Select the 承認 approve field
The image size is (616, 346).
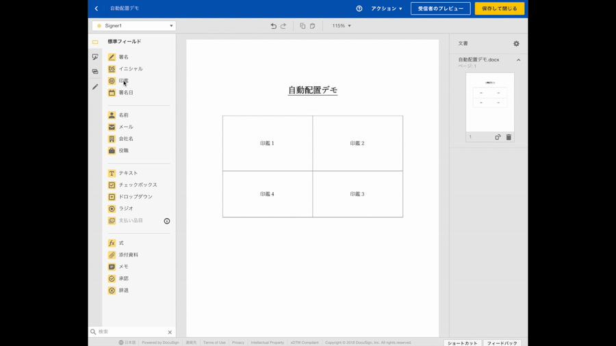pyautogui.click(x=118, y=278)
